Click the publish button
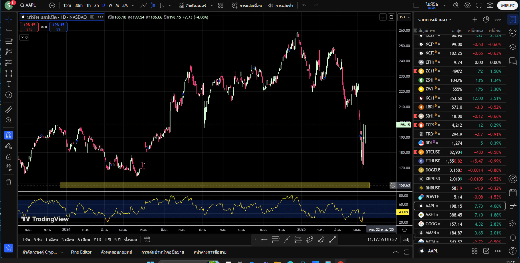The height and width of the screenshot is (263, 520). [x=508, y=5]
